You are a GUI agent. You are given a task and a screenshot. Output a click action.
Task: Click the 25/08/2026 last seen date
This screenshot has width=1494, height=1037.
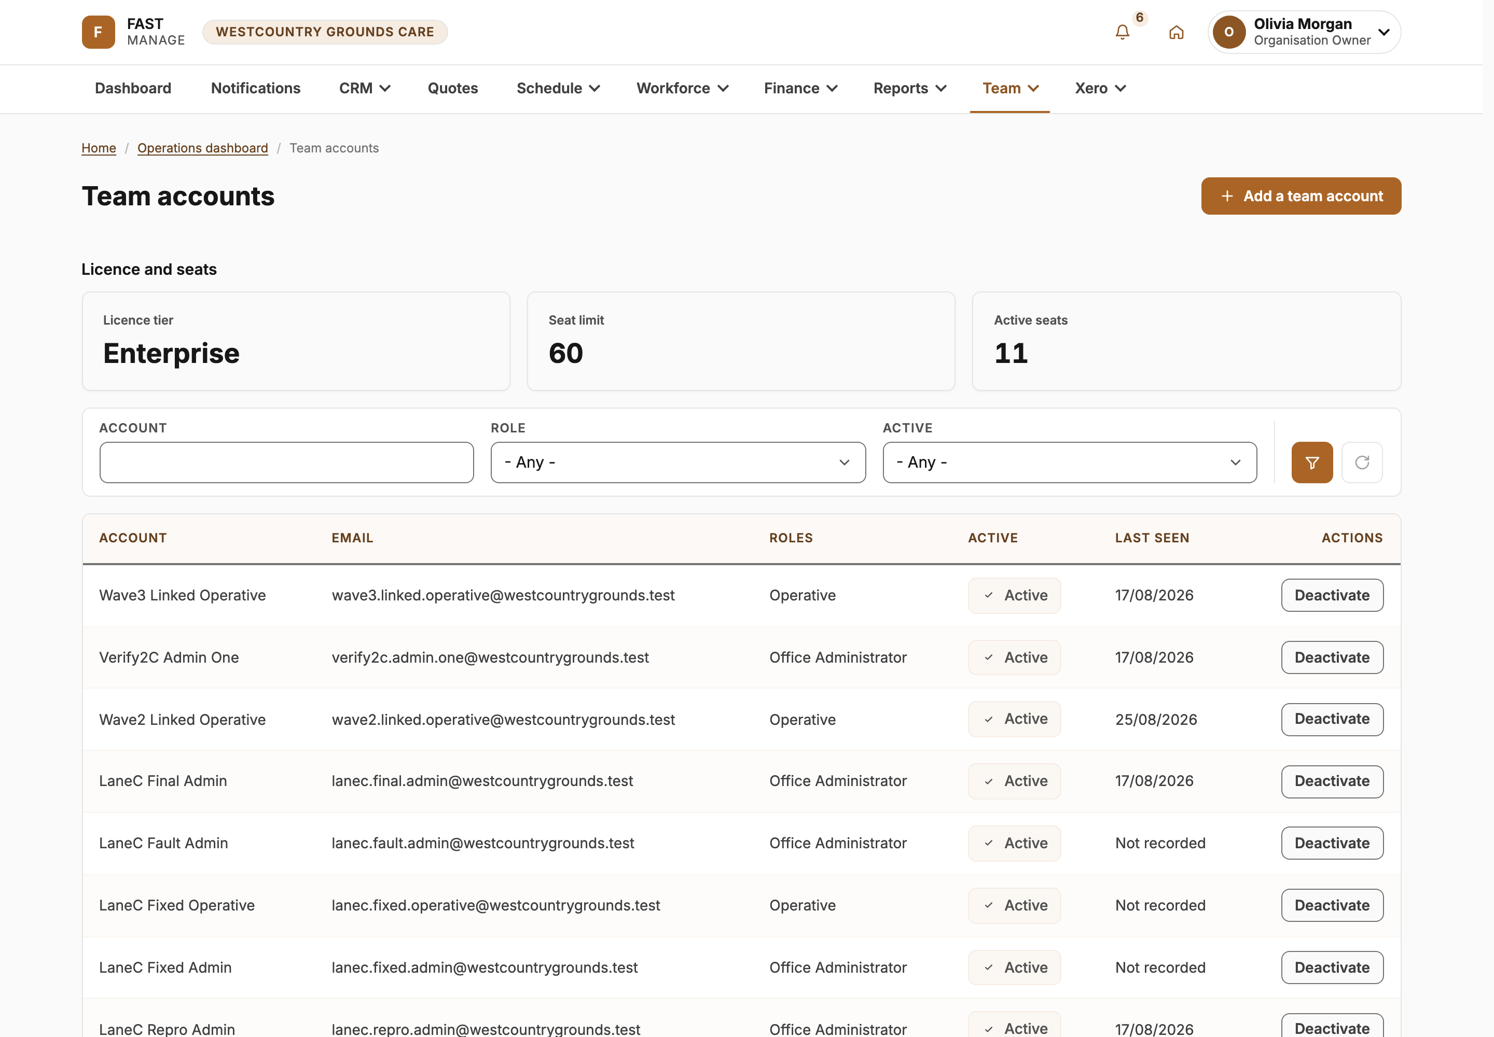pos(1156,720)
